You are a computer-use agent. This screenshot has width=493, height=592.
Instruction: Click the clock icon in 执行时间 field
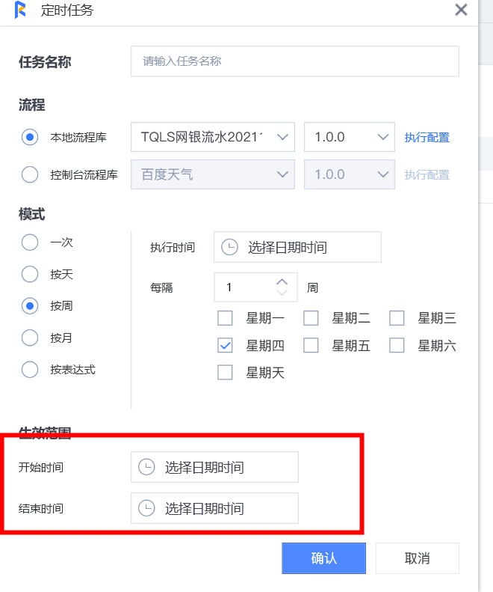[231, 247]
